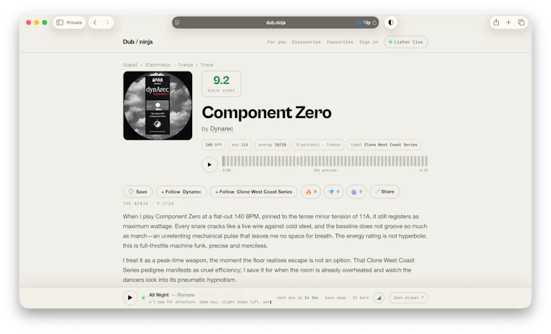Follow the artist Dynarec

(x=181, y=192)
